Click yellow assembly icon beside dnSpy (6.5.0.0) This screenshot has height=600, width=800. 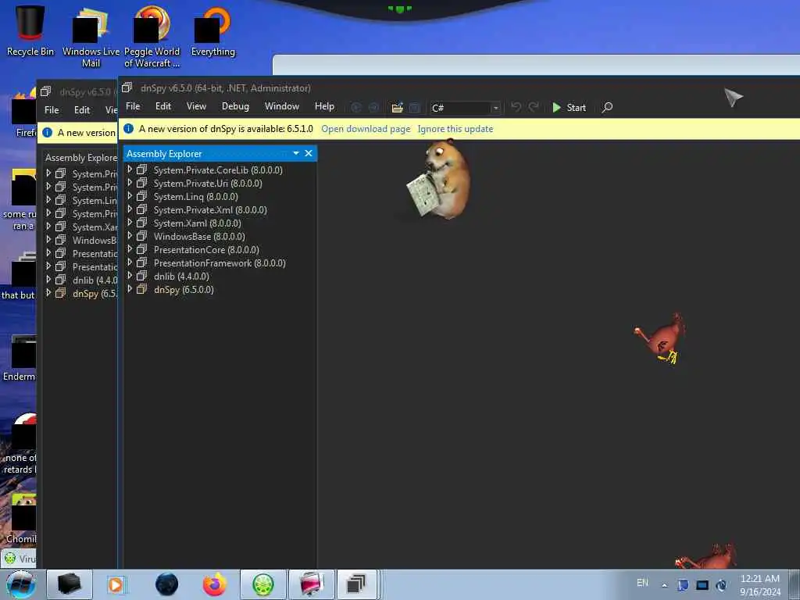tap(142, 289)
